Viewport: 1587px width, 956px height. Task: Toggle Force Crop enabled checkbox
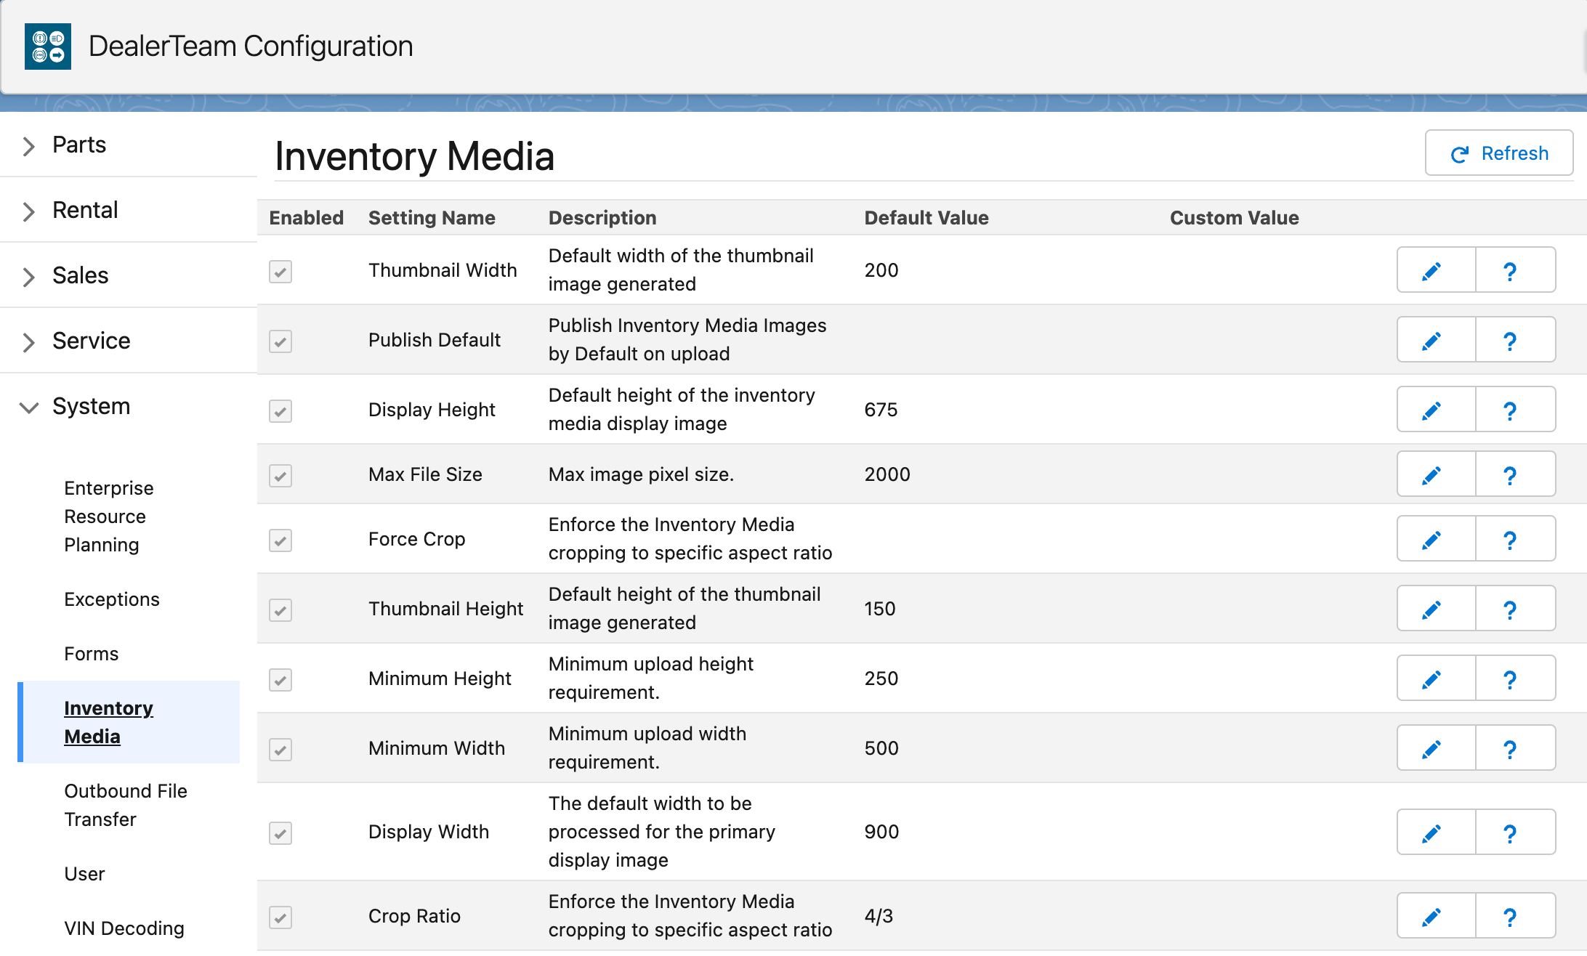(280, 540)
